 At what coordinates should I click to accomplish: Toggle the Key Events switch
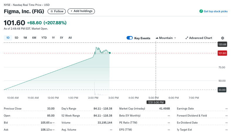pos(130,38)
